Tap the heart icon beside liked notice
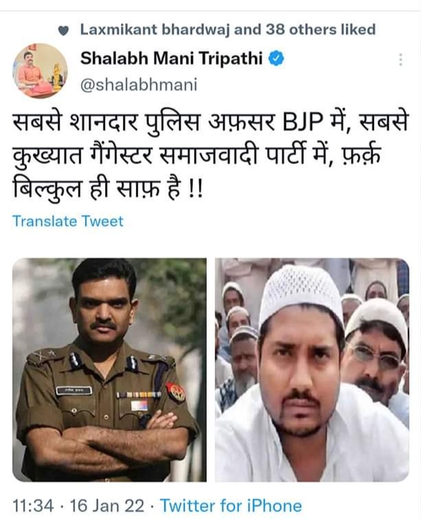 (63, 30)
